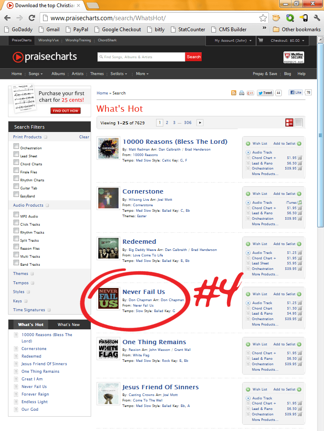The width and height of the screenshot is (324, 431).
Task: Open the Setlists navigation menu
Action: point(119,74)
